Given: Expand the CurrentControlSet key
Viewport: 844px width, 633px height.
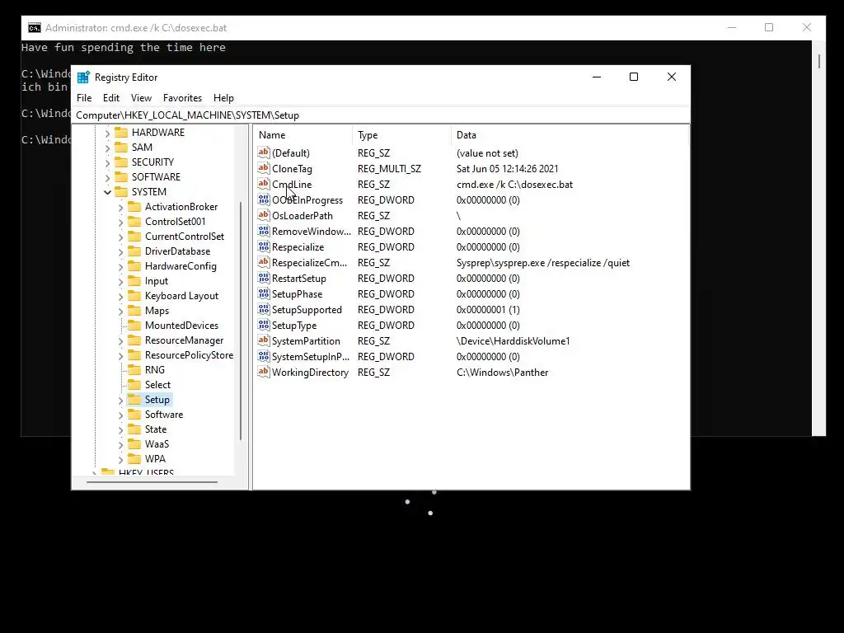Looking at the screenshot, I should [120, 237].
